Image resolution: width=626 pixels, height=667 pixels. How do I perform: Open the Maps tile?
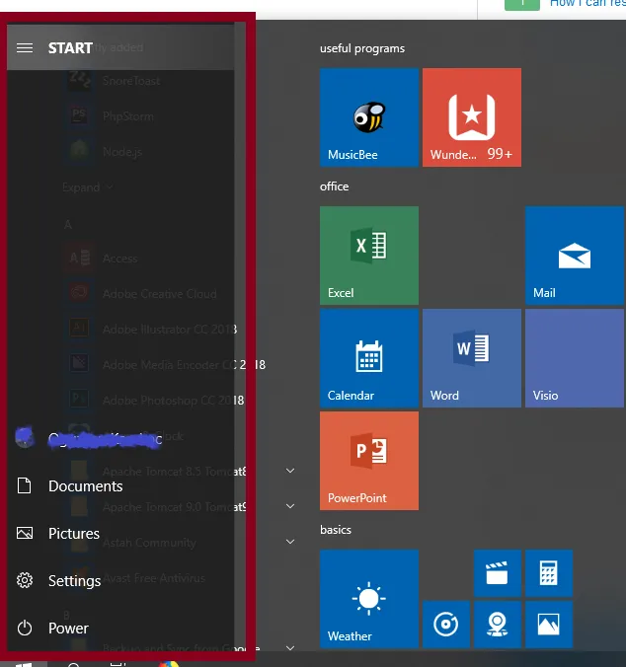[497, 624]
